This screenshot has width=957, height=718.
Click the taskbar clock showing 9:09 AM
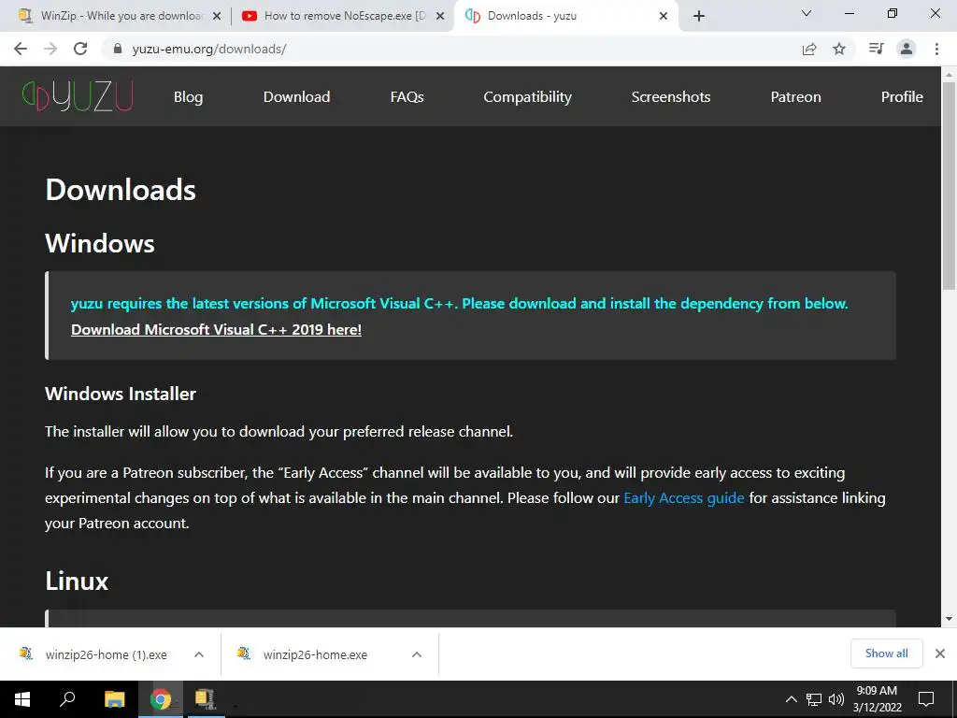877,699
